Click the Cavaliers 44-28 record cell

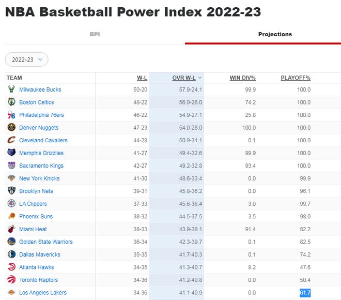140,140
